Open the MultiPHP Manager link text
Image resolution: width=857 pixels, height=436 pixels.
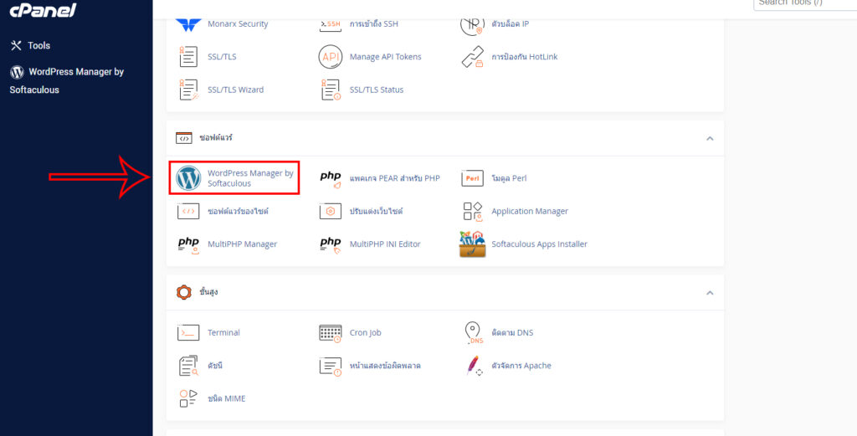242,244
